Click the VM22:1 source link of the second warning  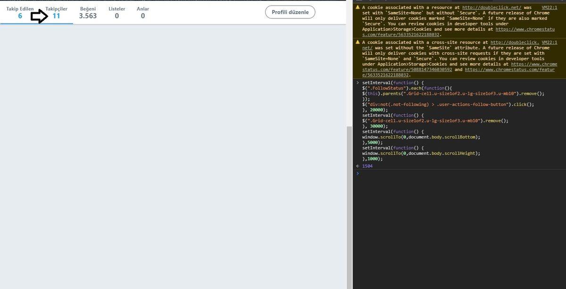[x=549, y=42]
